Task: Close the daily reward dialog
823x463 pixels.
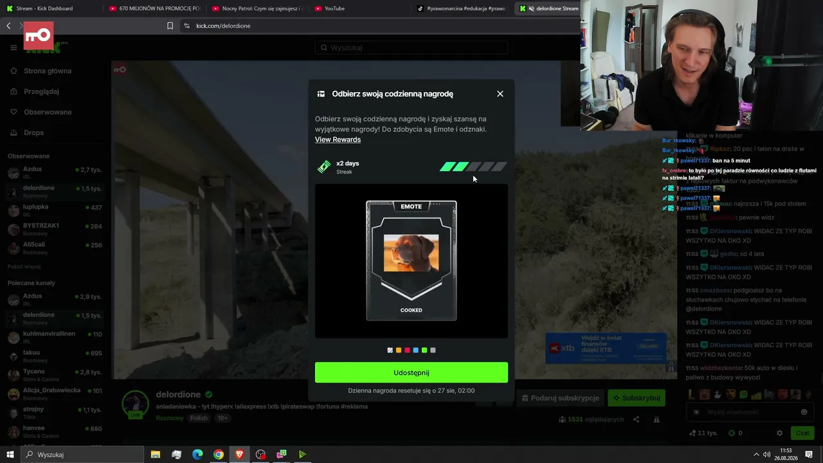Action: pyautogui.click(x=500, y=94)
